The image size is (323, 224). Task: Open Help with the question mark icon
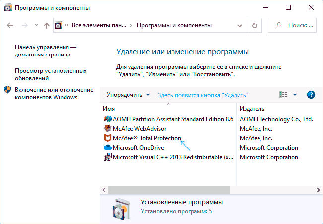click(311, 95)
